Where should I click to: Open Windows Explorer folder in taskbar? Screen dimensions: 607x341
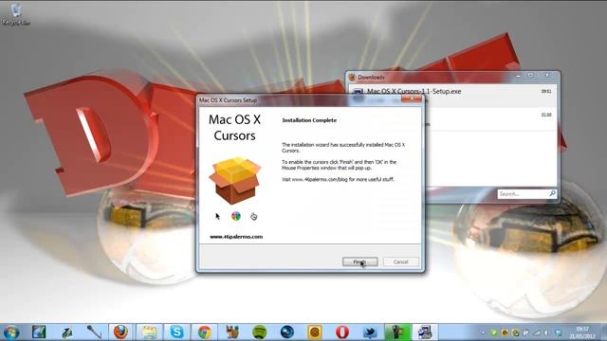click(150, 332)
